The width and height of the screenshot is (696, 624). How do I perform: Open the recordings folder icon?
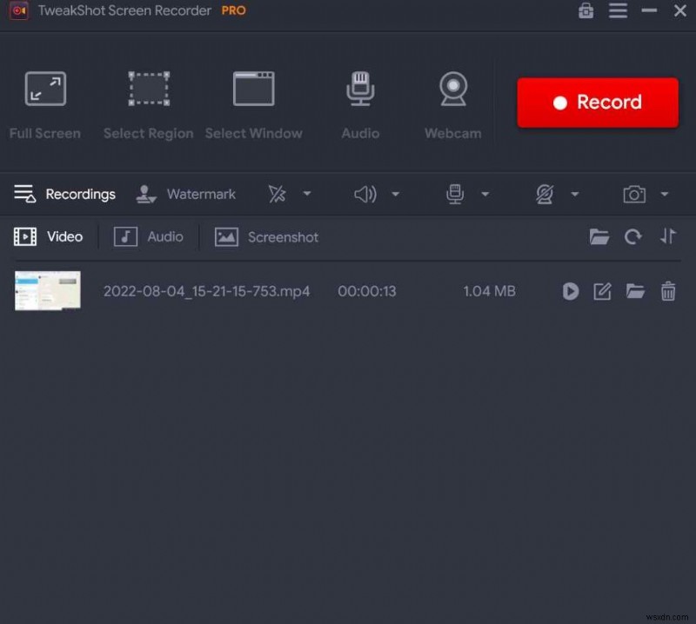coord(599,236)
